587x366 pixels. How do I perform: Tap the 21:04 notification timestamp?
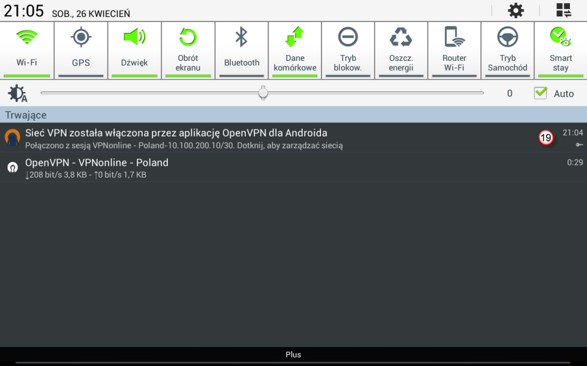point(573,133)
